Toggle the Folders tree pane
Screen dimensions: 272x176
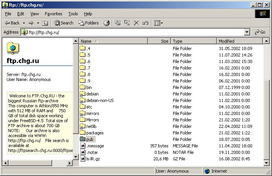pyautogui.click(x=88, y=23)
